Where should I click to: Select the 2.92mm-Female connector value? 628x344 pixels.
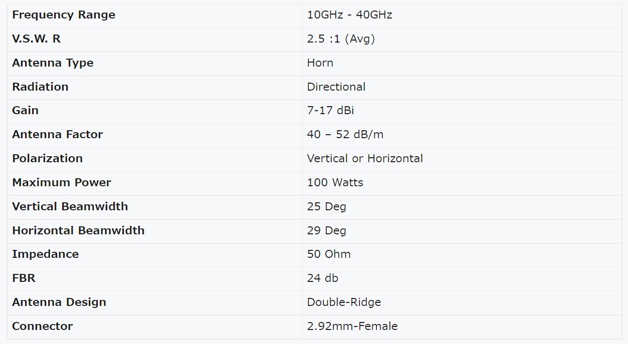click(x=352, y=326)
